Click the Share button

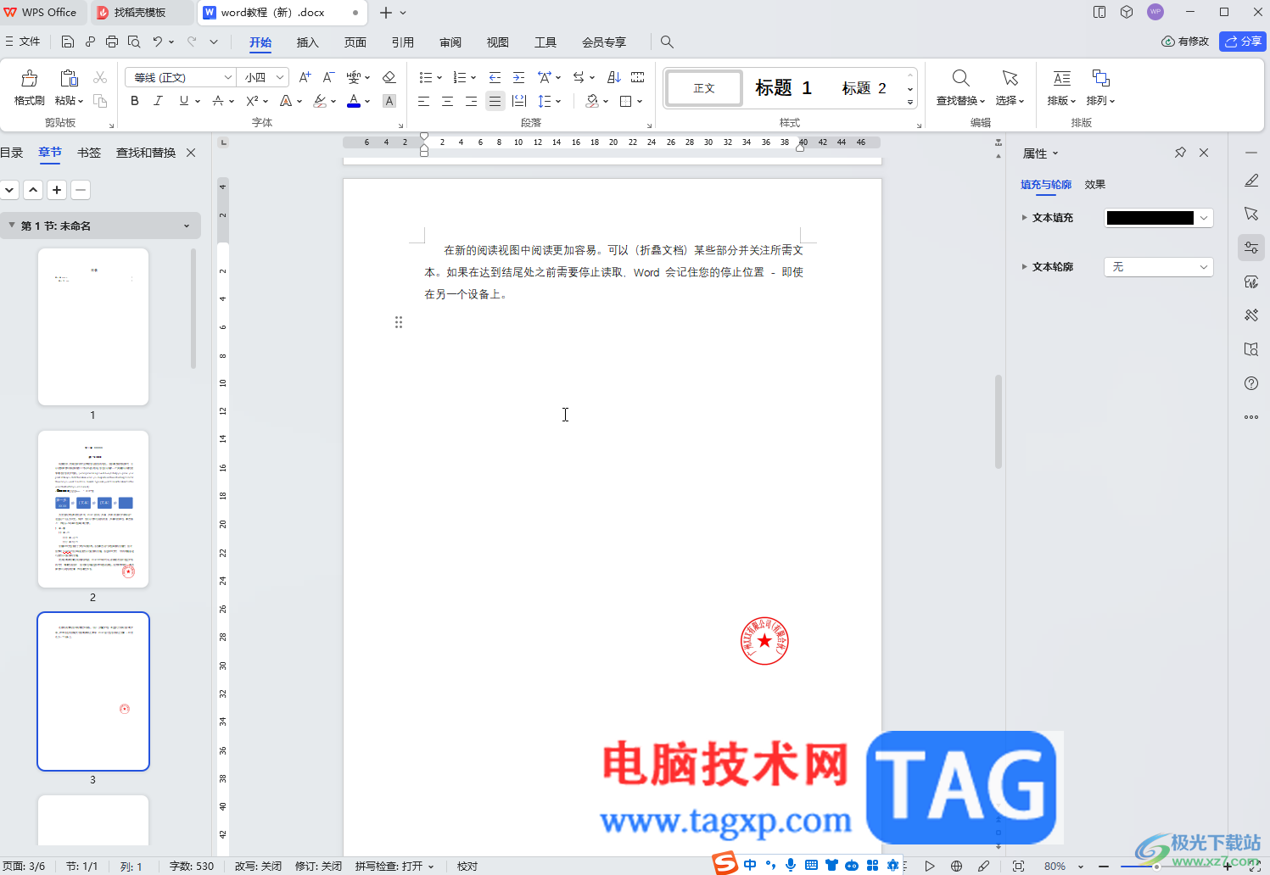(x=1243, y=41)
